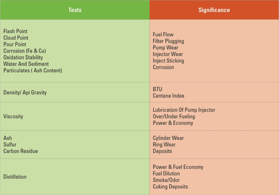
Task: Click the Injector Wear entry
Action: (x=168, y=54)
